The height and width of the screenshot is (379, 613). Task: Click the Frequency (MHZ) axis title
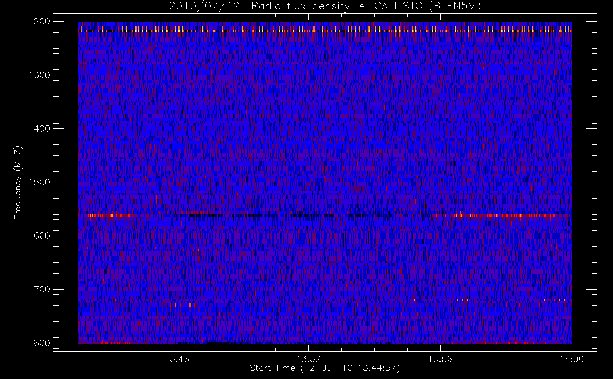point(18,183)
